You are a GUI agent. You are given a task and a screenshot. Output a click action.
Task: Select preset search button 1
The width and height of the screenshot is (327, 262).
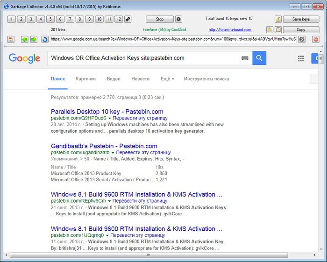point(12,19)
